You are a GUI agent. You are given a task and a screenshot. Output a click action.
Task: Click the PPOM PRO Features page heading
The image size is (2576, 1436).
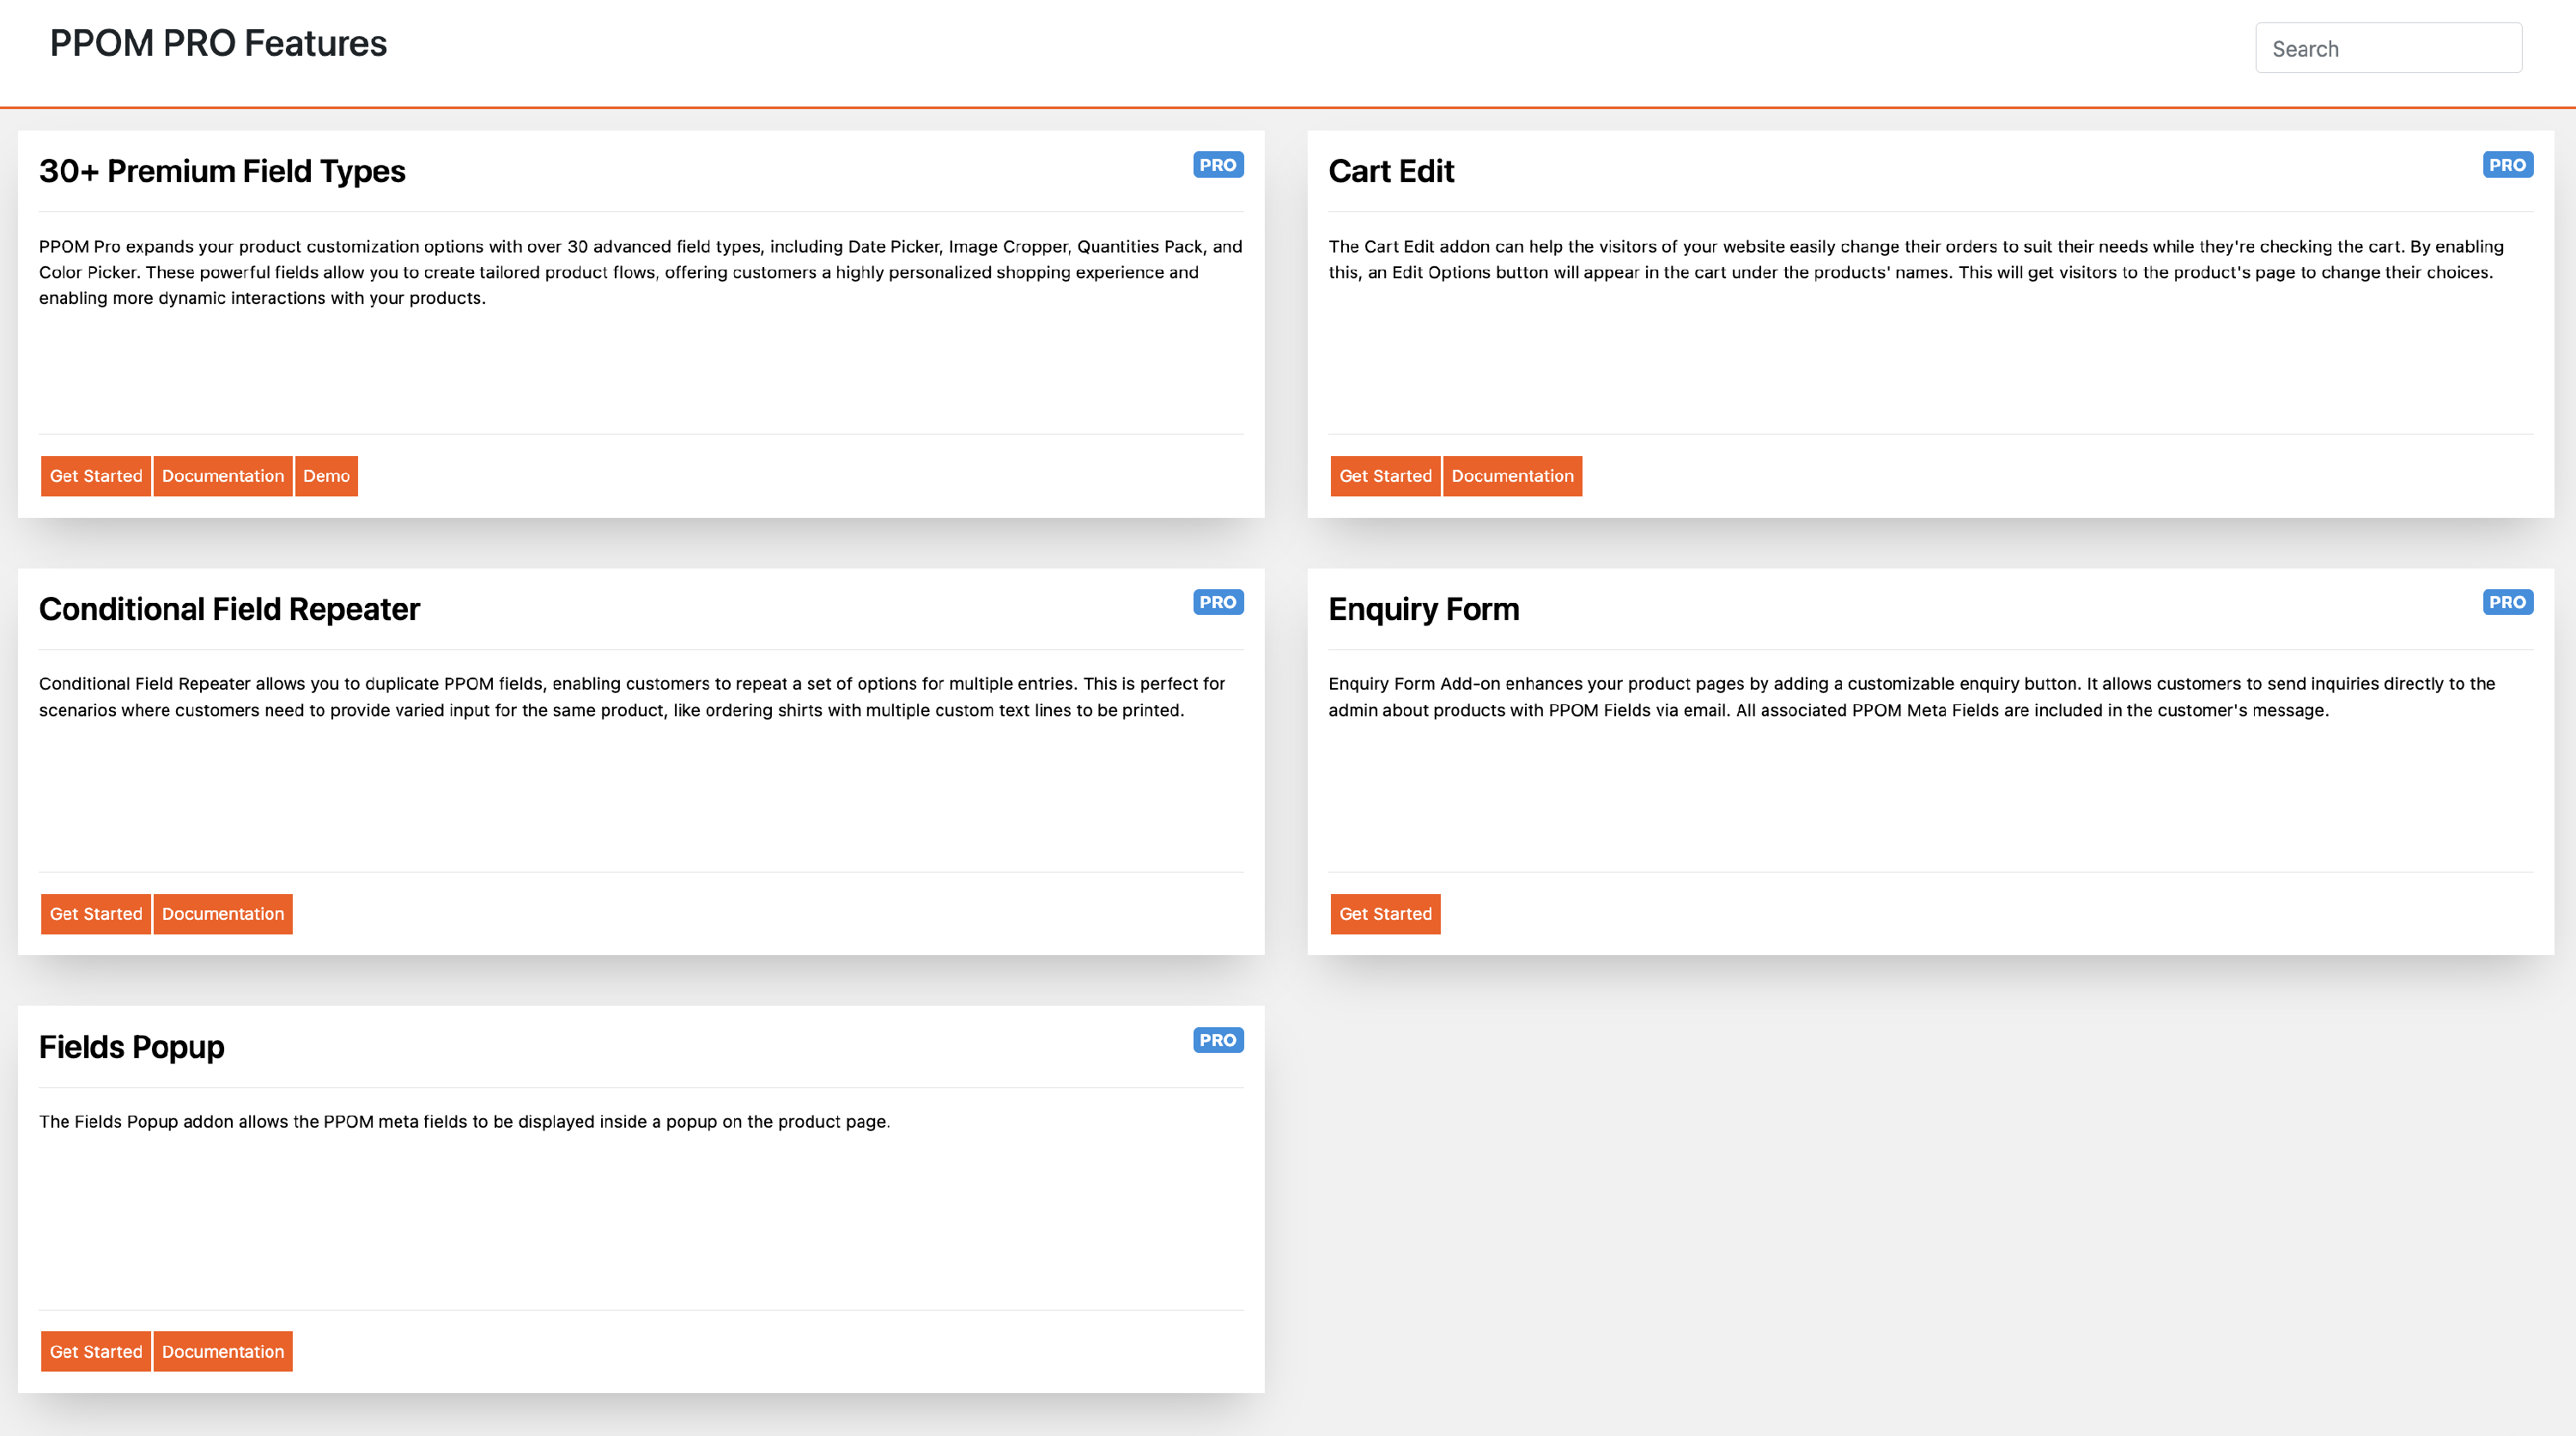coord(218,44)
